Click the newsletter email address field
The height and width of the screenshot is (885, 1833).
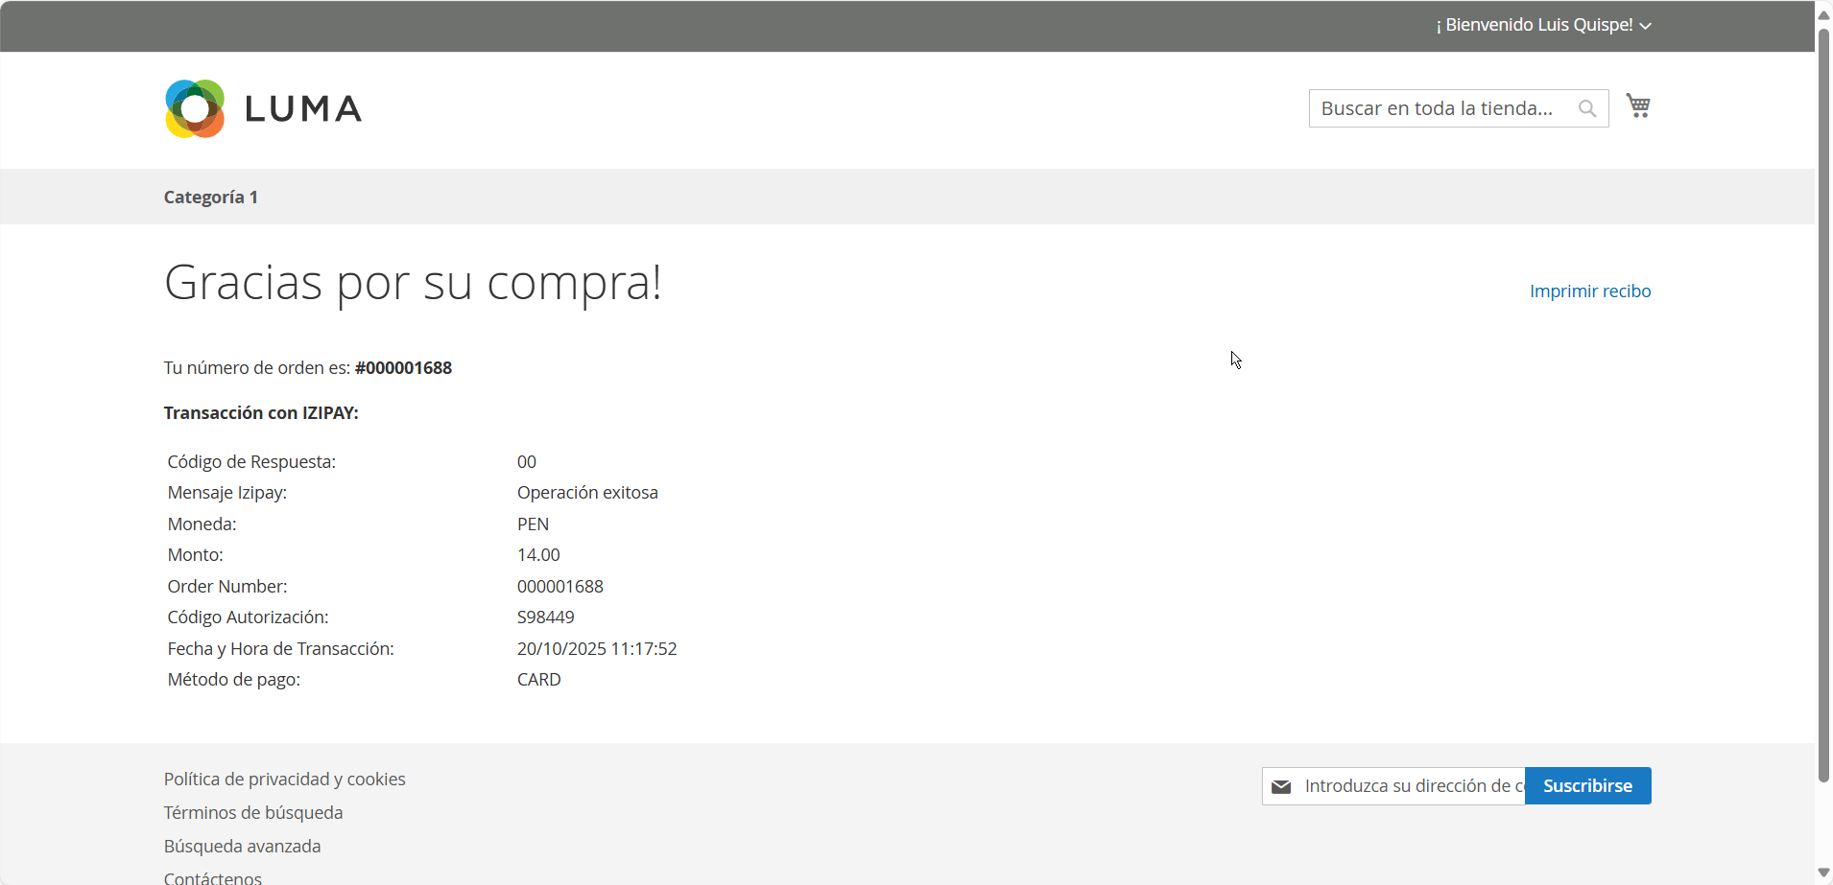click(1411, 786)
